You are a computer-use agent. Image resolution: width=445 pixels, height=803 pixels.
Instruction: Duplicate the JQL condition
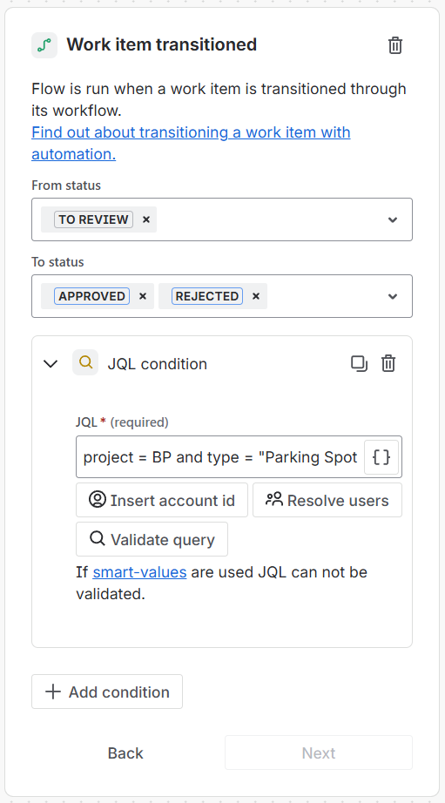tap(359, 364)
